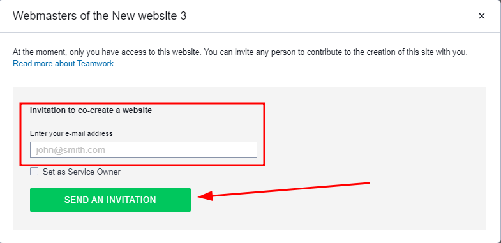Click the word Teamwork in the blue link
501x243 pixels.
[96, 64]
